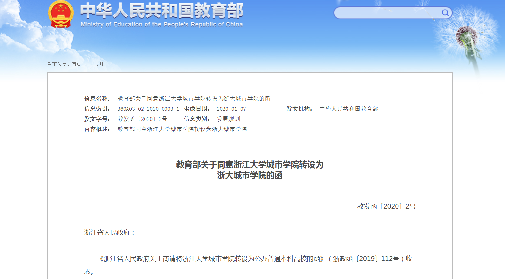Screen dimensions: 505x279
Task: Click the search input field
Action: click(387, 13)
